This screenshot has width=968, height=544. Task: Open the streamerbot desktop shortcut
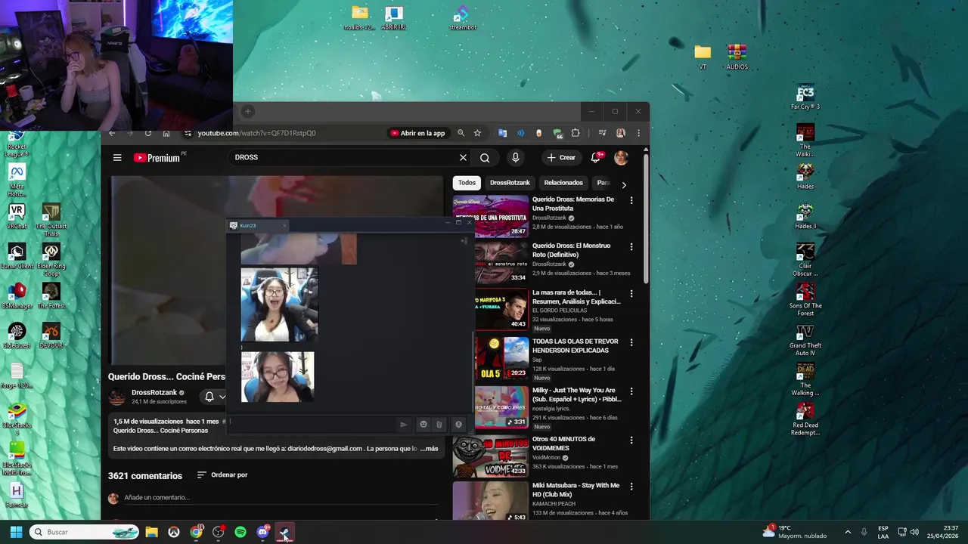(463, 19)
